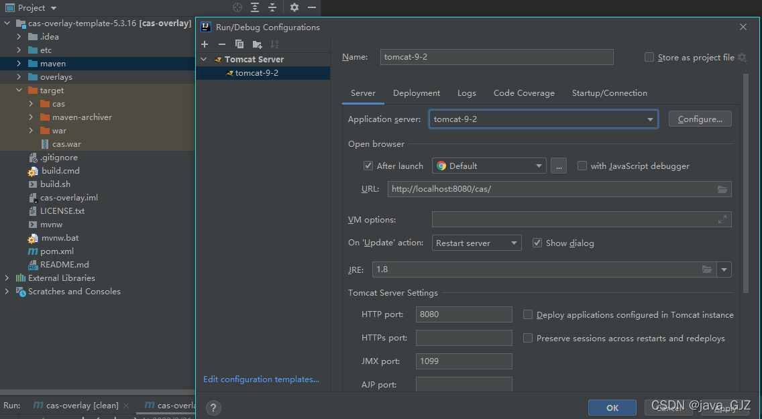Open the Default browser dropdown
This screenshot has height=419, width=762.
pyautogui.click(x=489, y=166)
